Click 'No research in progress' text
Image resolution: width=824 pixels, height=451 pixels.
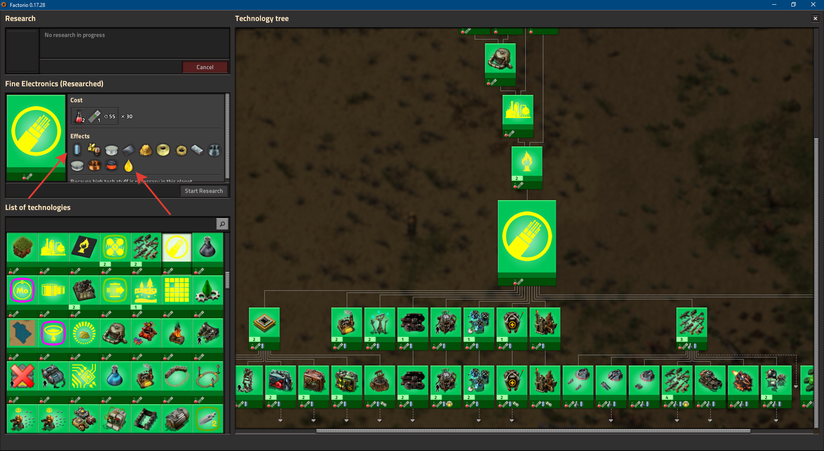[x=75, y=35]
